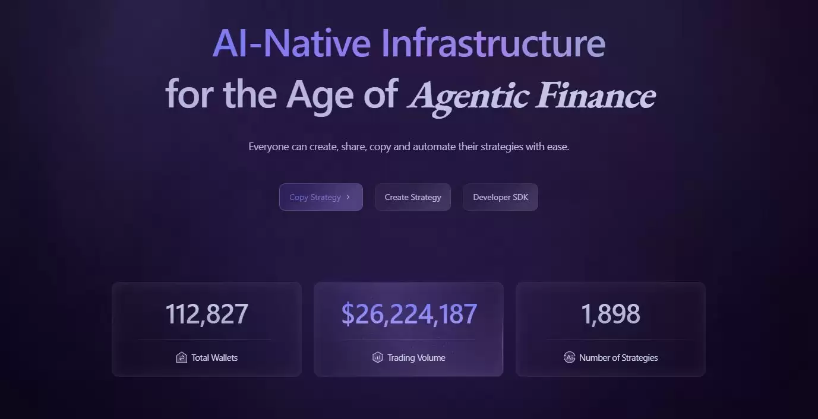Click the Trading Volume label text
818x419 pixels.
416,358
